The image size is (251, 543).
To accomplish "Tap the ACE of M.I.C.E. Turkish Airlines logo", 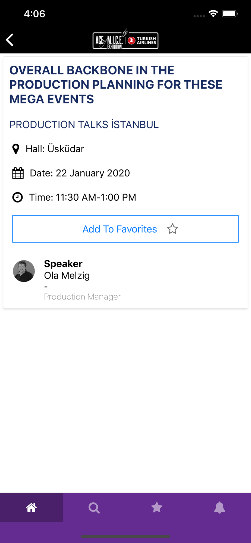I will [125, 40].
